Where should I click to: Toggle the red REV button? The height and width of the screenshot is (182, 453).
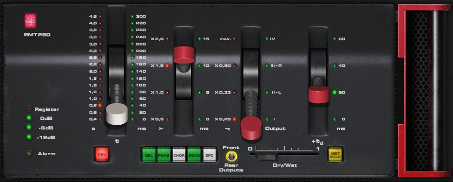pyautogui.click(x=102, y=154)
